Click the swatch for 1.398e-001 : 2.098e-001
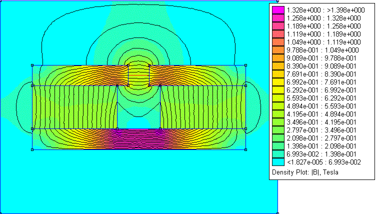378x214 pixels. point(278,146)
